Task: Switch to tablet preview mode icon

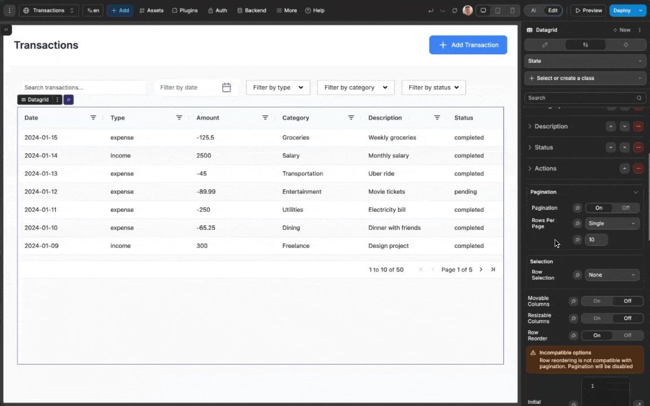Action: pyautogui.click(x=497, y=10)
